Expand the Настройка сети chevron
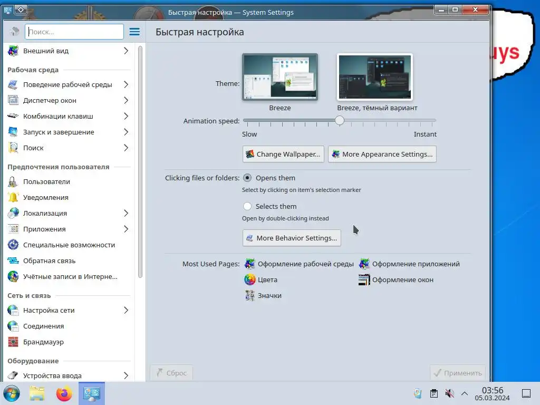This screenshot has width=540, height=405. pos(126,310)
